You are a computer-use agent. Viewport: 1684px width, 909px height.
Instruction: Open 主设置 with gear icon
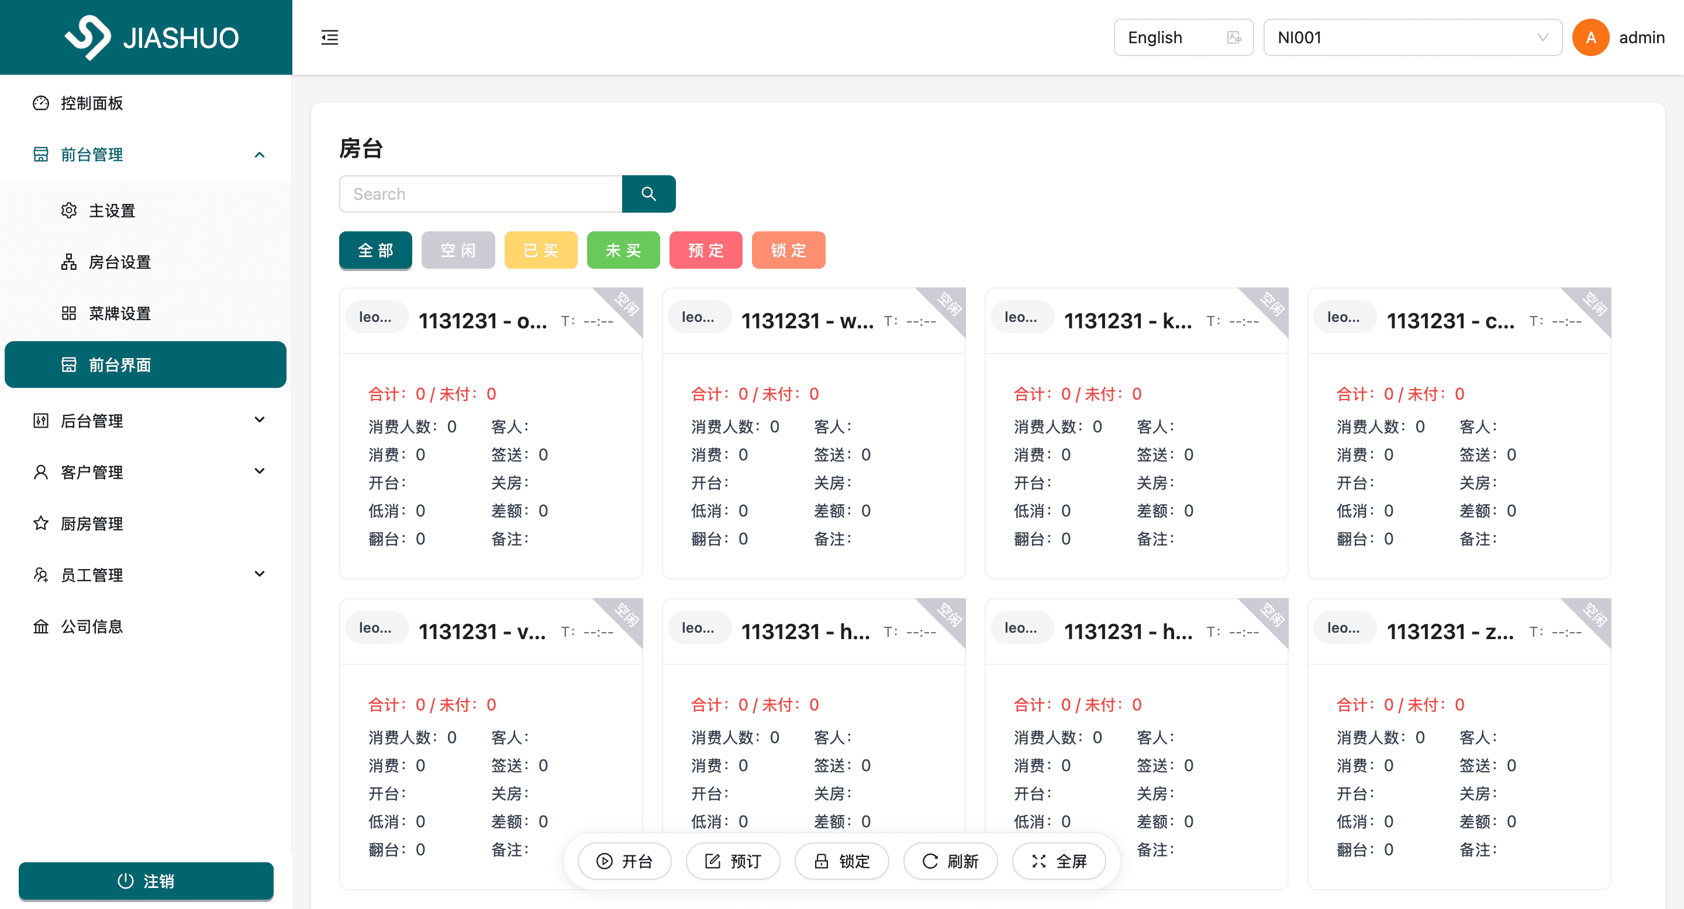tap(111, 211)
